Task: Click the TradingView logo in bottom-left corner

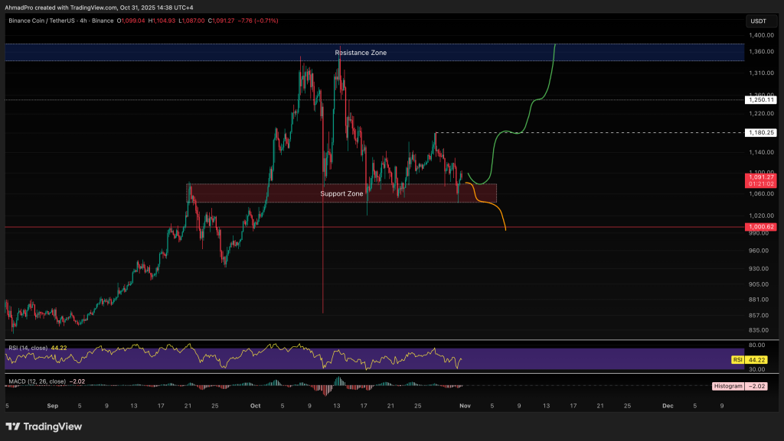Action: [x=44, y=426]
